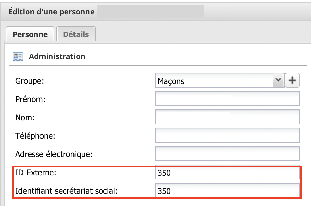Image resolution: width=311 pixels, height=206 pixels.
Task: Click the Identifiant secrétariat social label
Action: pyautogui.click(x=66, y=191)
